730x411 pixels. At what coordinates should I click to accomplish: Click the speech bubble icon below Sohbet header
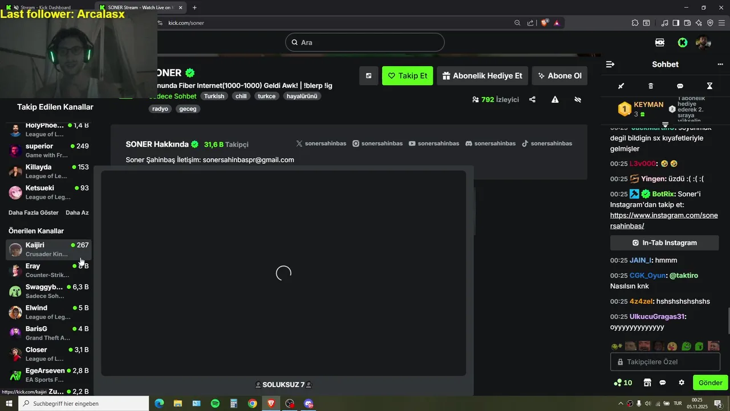[680, 86]
